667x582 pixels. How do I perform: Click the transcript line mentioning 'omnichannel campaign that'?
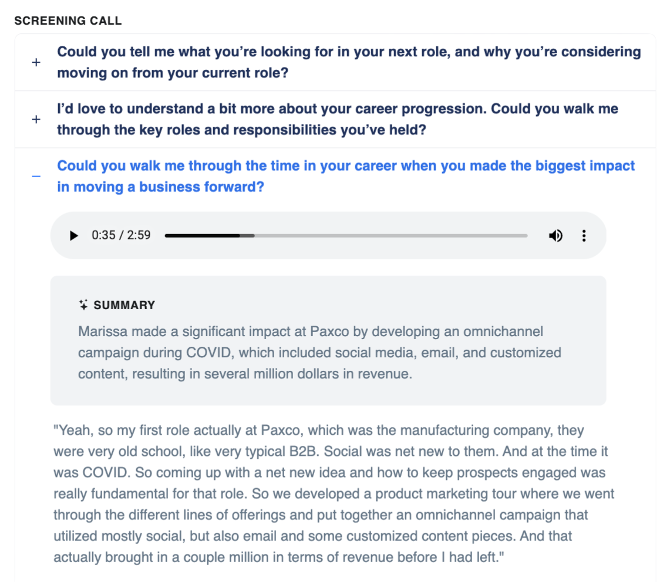pyautogui.click(x=321, y=515)
